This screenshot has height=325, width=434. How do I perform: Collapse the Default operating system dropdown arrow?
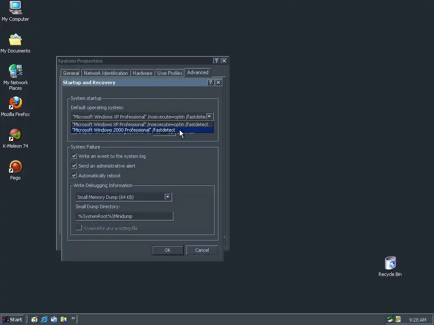click(x=209, y=117)
